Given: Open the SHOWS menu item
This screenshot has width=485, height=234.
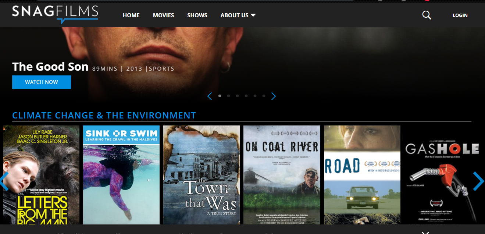Looking at the screenshot, I should click(x=197, y=15).
